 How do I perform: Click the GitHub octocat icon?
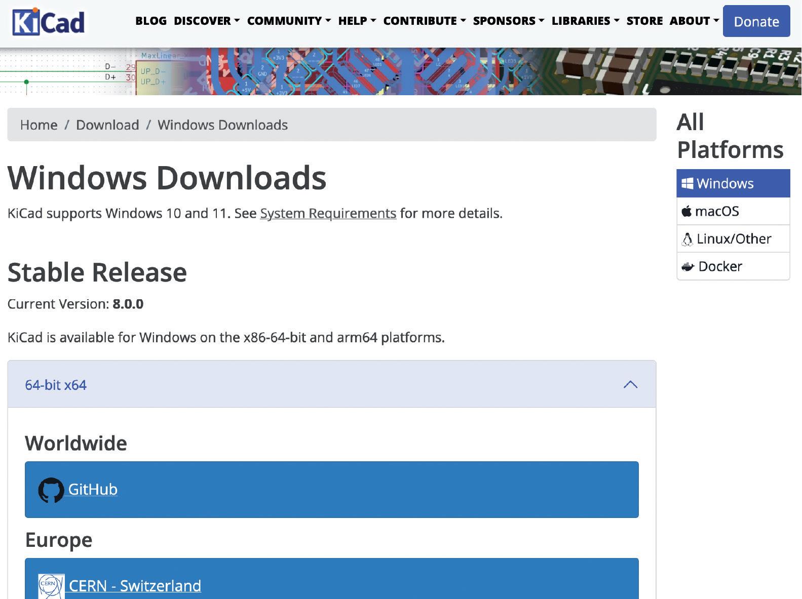tap(51, 490)
